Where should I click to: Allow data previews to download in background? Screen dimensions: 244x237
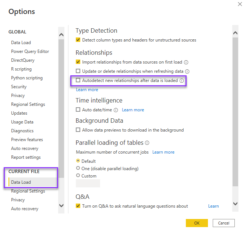[x=78, y=130]
